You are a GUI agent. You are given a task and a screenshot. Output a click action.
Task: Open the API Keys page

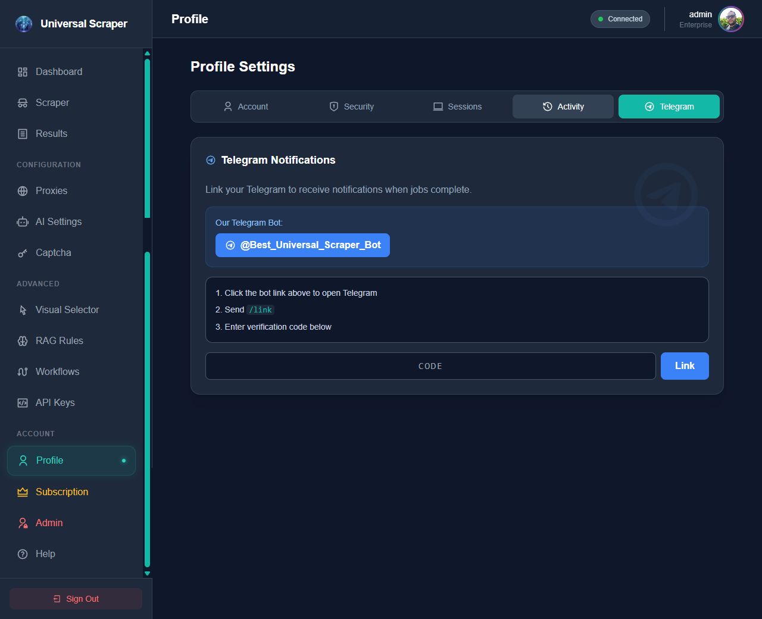[71, 402]
